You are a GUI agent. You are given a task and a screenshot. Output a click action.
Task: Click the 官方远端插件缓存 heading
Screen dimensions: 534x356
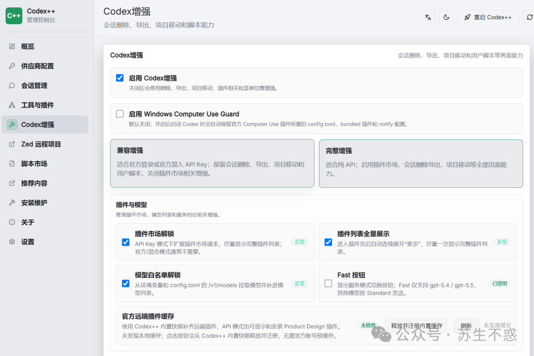click(x=148, y=316)
